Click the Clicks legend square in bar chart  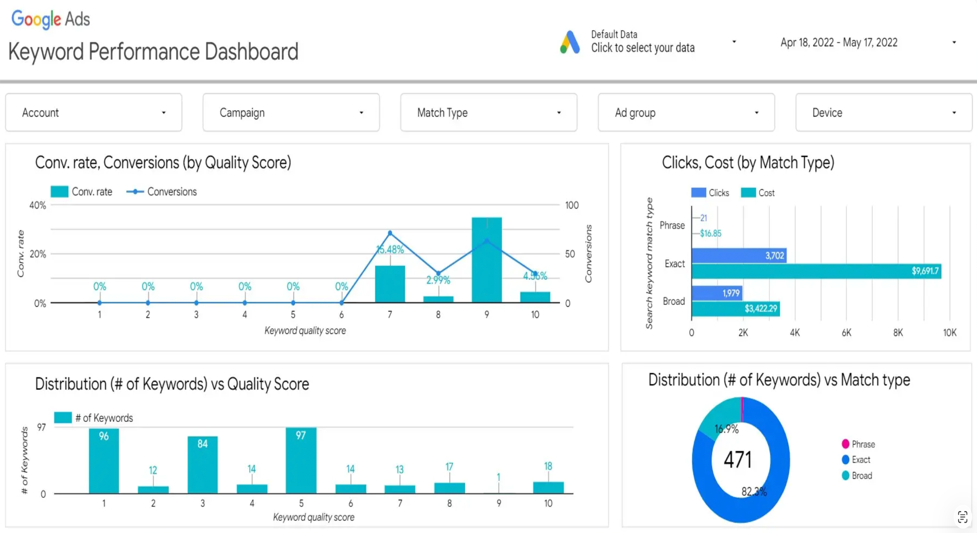coord(698,193)
